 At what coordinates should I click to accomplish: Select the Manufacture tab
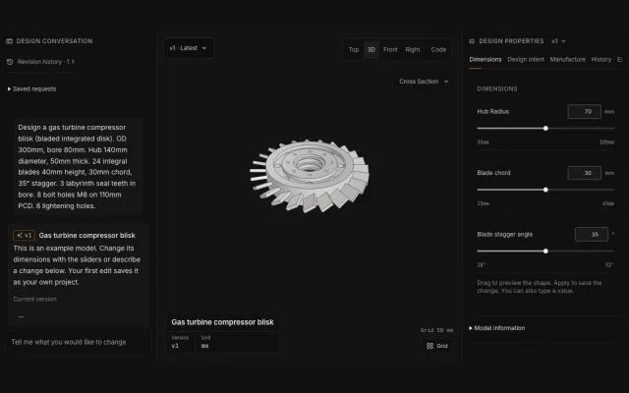click(x=568, y=59)
